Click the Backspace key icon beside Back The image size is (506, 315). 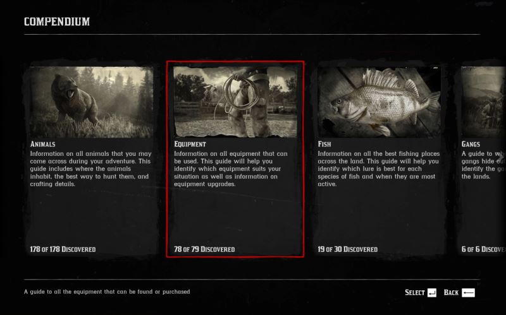pos(468,292)
